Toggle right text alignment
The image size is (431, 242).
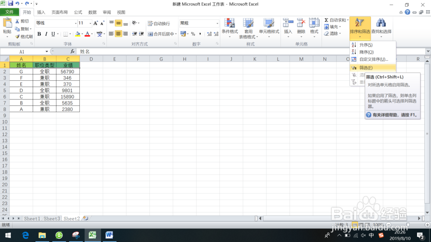[125, 34]
